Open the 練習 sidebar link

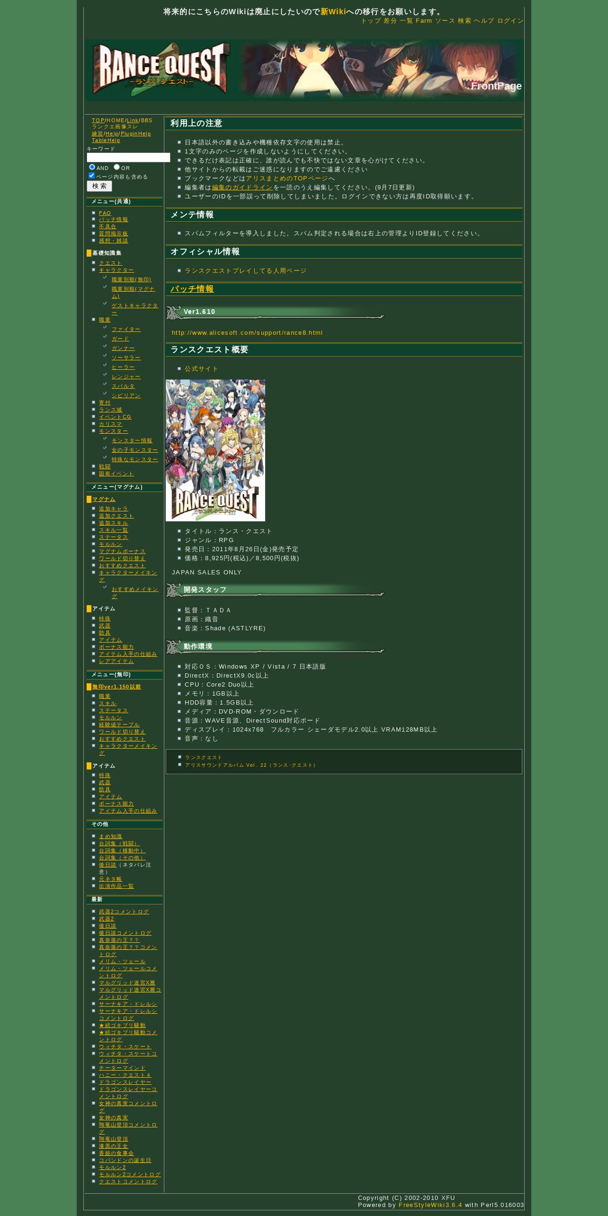pyautogui.click(x=98, y=134)
